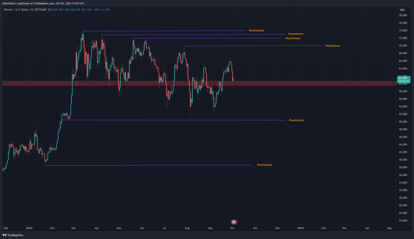Viewport: 414px width, 239px height.
Task: Open the TradingView logo at the bottom
Action: [13, 235]
